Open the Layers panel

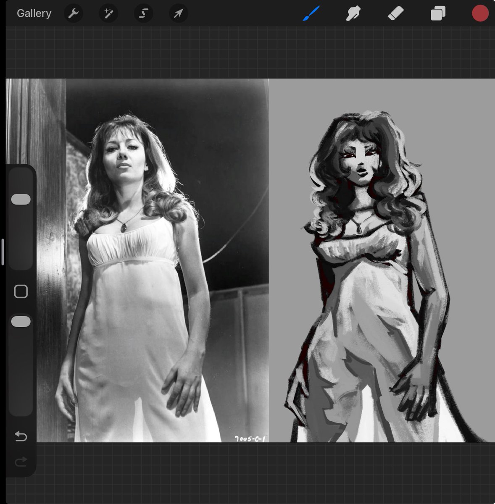437,13
